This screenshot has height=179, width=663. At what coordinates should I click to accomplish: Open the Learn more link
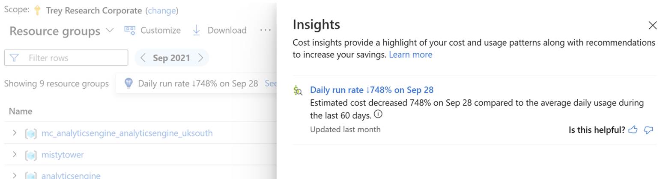pos(410,55)
